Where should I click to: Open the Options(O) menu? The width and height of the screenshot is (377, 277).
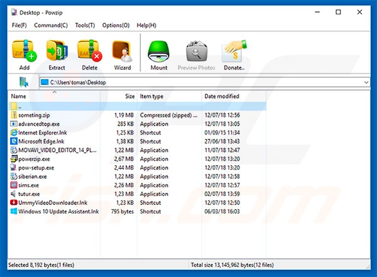pyautogui.click(x=116, y=25)
